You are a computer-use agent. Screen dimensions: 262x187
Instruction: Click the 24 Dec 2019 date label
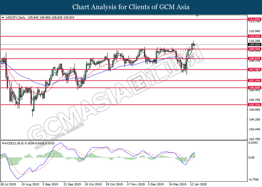pos(178,184)
